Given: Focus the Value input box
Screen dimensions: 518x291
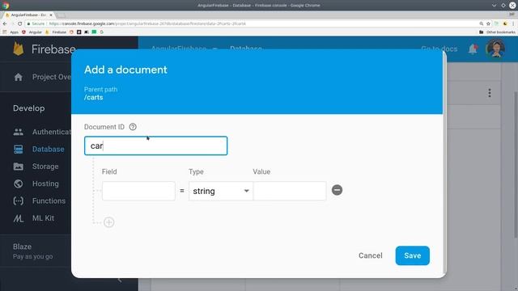Looking at the screenshot, I should coord(290,191).
